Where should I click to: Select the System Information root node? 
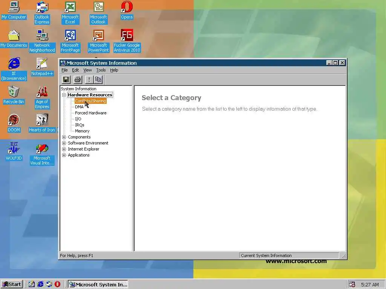pyautogui.click(x=78, y=89)
